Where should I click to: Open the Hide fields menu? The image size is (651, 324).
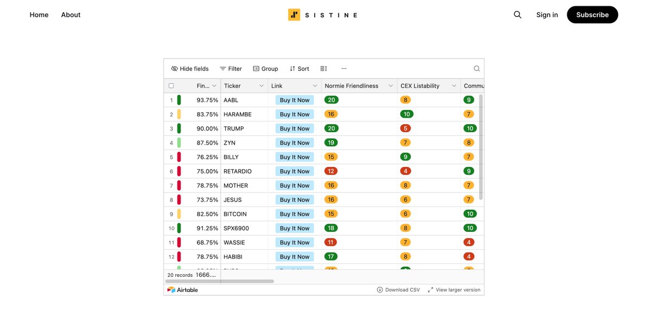190,69
